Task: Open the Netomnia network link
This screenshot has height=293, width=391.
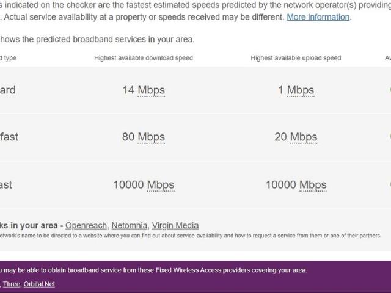Action: point(130,225)
